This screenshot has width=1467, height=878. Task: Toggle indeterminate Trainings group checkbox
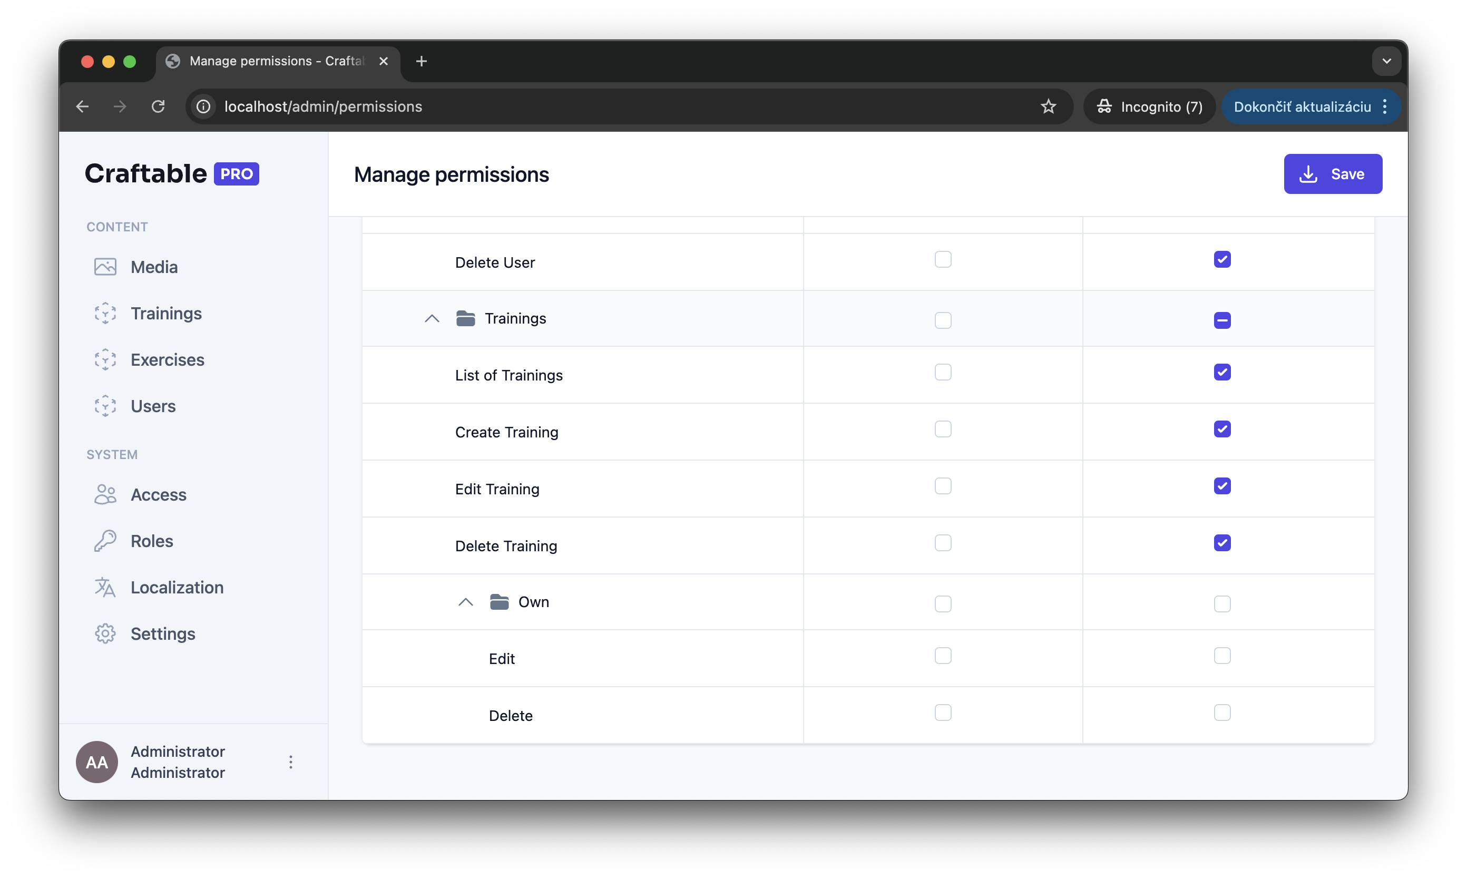coord(1222,320)
